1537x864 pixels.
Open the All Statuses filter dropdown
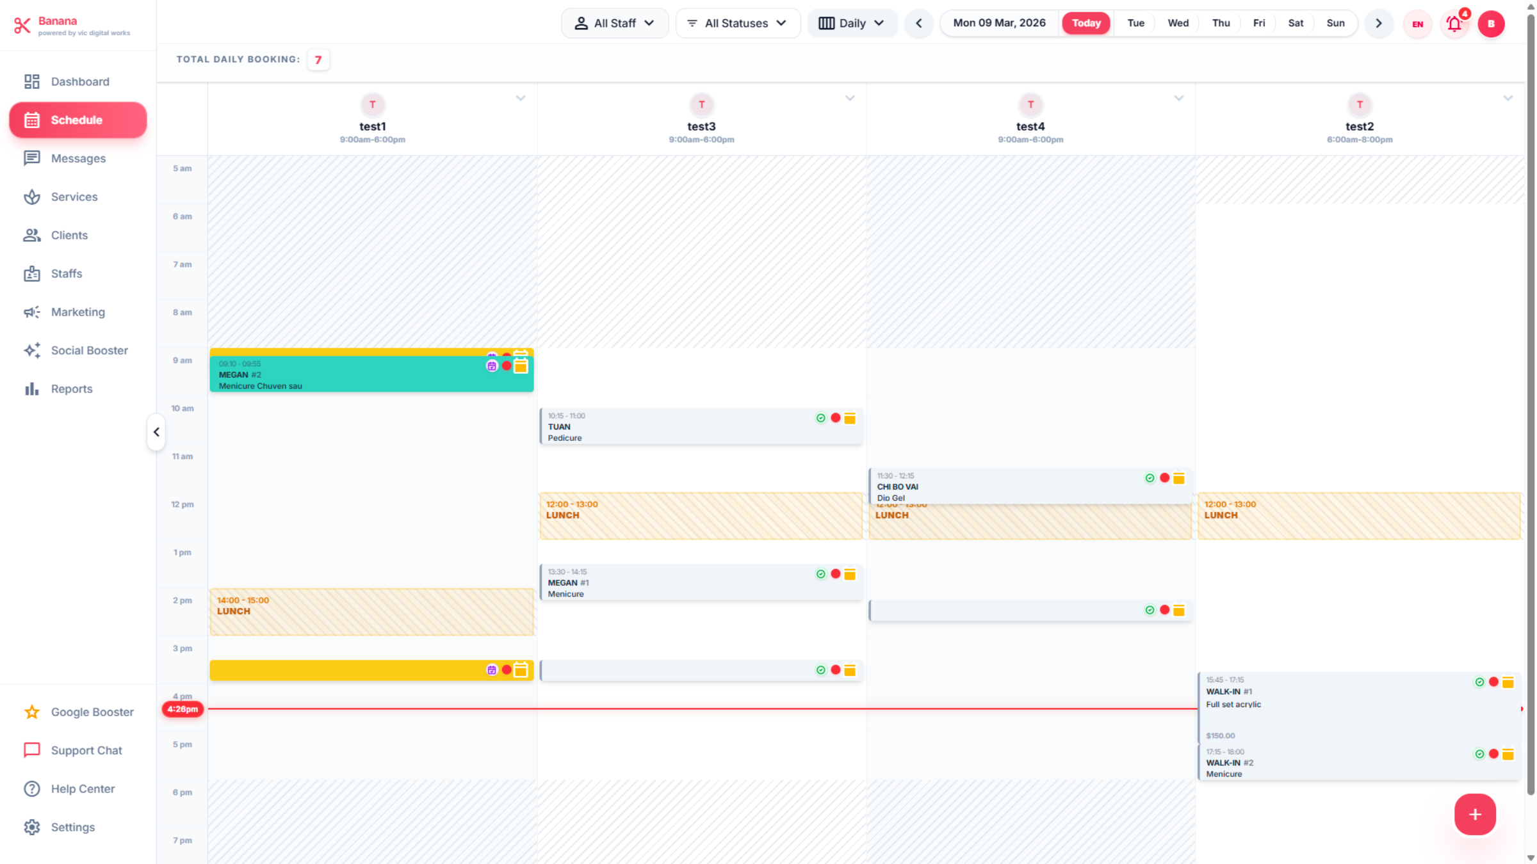pos(737,23)
